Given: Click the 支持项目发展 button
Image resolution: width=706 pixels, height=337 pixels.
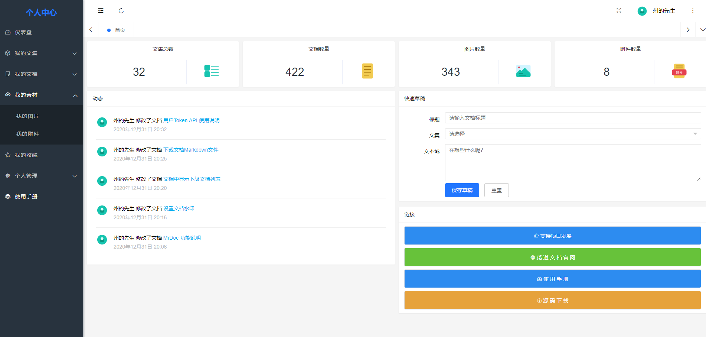Looking at the screenshot, I should tap(552, 236).
